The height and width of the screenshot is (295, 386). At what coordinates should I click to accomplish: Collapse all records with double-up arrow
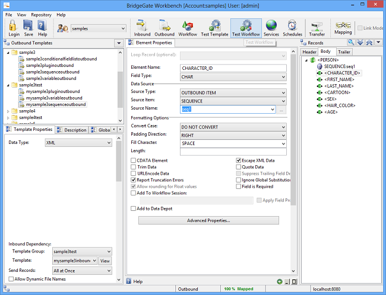pyautogui.click(x=369, y=43)
